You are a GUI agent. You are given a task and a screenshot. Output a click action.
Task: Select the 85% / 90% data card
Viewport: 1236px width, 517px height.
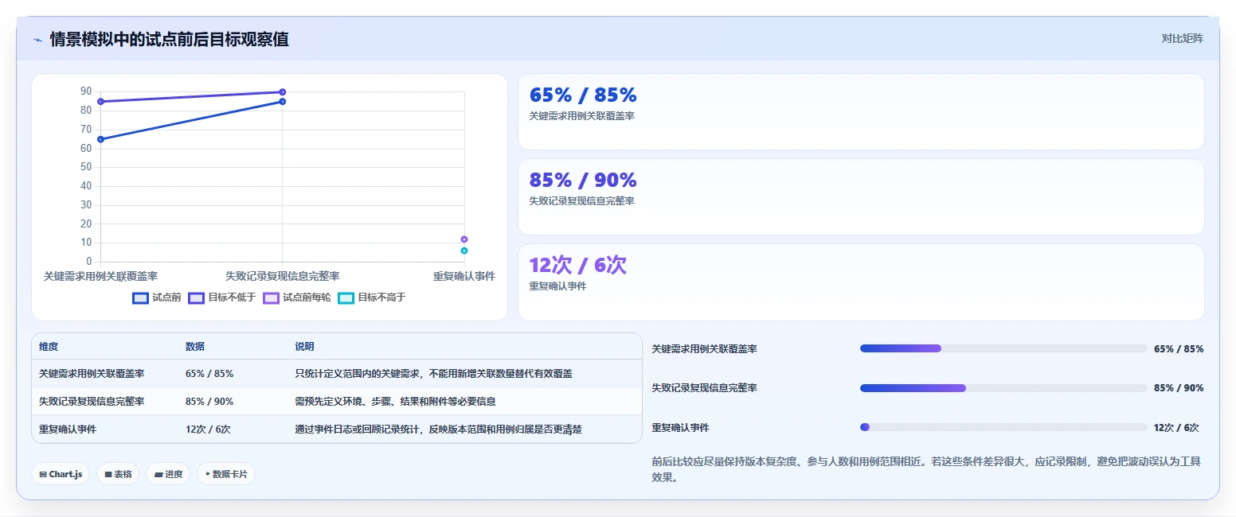861,197
